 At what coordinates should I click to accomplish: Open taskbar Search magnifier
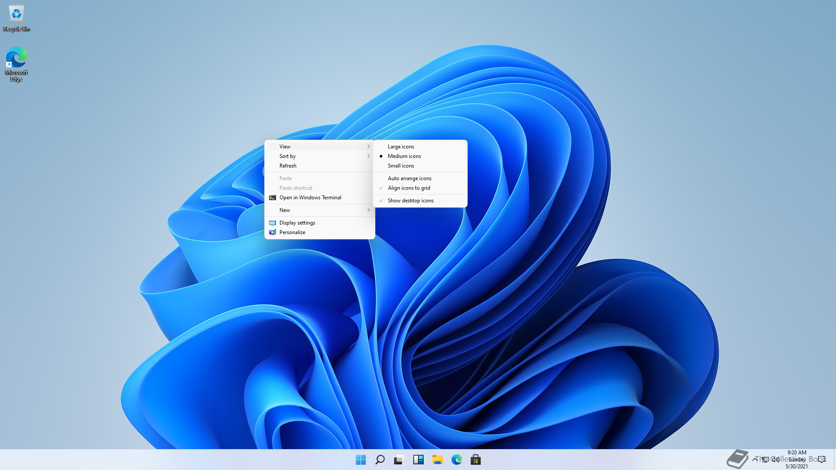coord(380,460)
